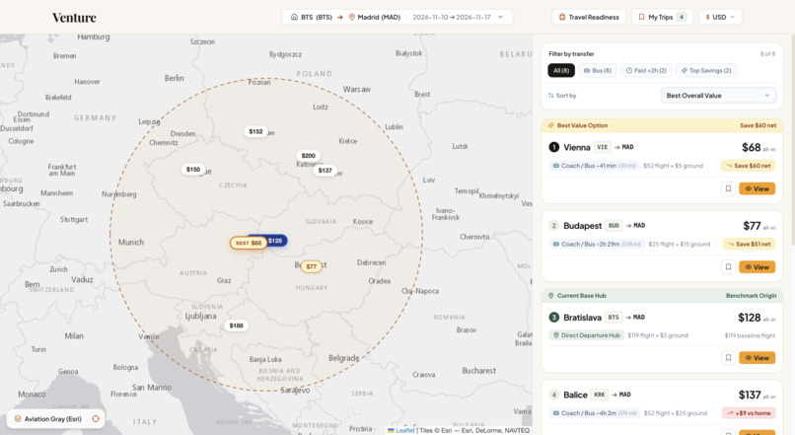795x435 pixels.
Task: Open My Trips
Action: coord(662,17)
